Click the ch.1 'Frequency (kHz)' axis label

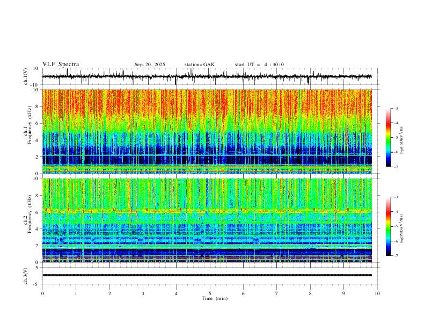coord(30,125)
